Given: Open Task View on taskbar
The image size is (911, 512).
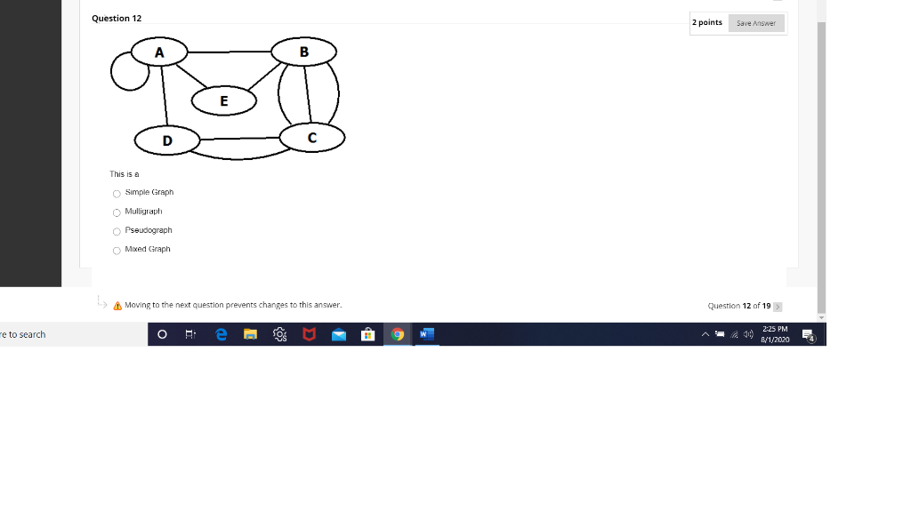Looking at the screenshot, I should 190,334.
